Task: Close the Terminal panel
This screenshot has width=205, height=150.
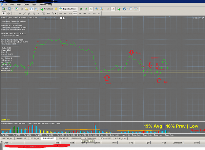Action: (1, 142)
